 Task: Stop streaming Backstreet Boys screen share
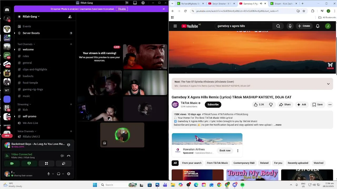point(68,145)
